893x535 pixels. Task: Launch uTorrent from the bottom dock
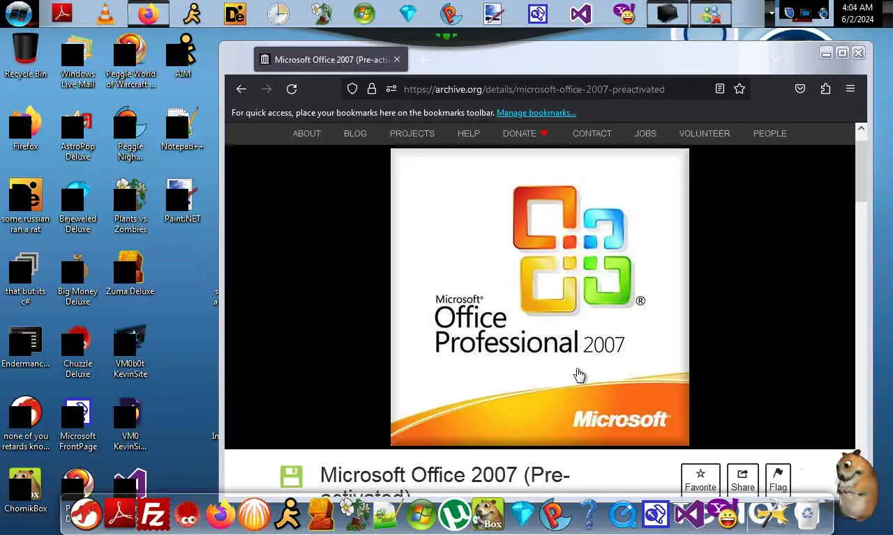pos(454,515)
